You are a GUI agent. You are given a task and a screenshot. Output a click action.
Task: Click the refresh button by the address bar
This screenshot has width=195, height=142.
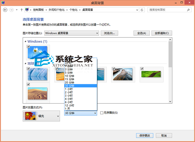pos(142,10)
